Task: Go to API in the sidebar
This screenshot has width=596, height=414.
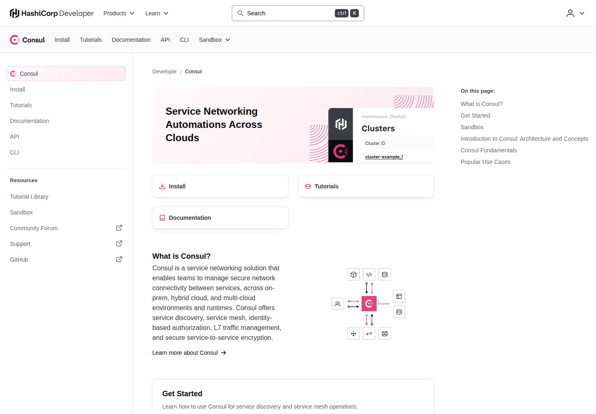Action: click(x=66, y=137)
